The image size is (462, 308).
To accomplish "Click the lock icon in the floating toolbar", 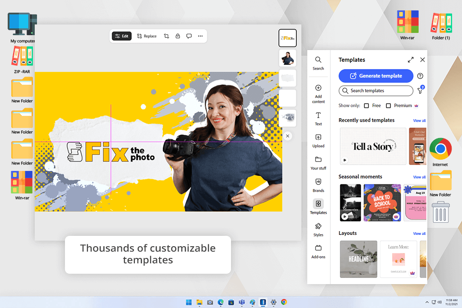I will pyautogui.click(x=178, y=36).
